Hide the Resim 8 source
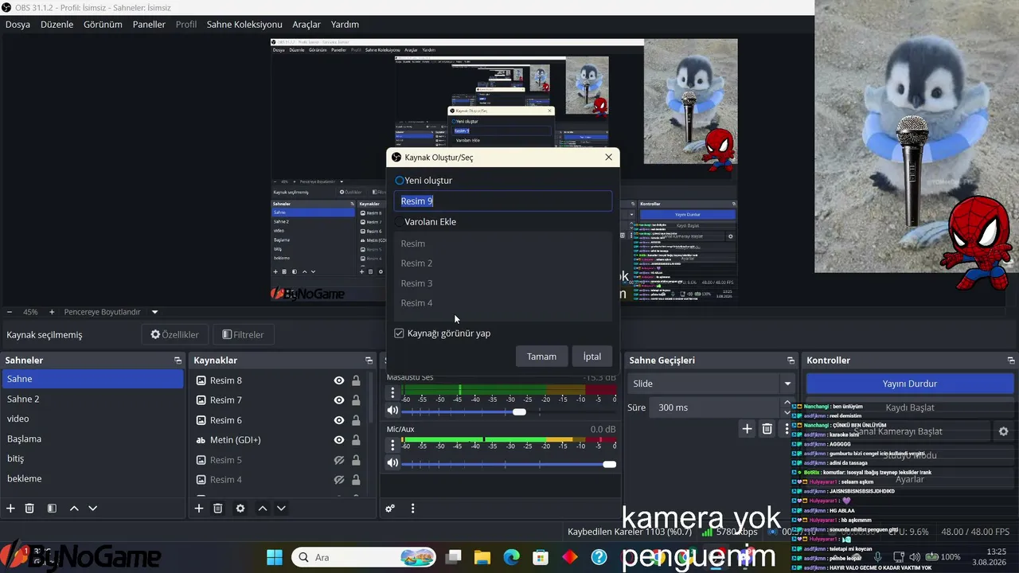The image size is (1019, 573). click(x=338, y=380)
